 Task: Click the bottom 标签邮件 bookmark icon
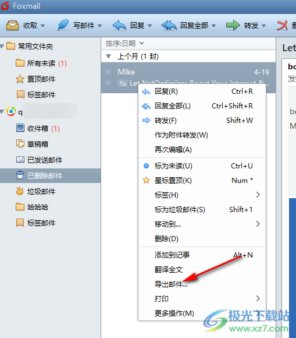(x=20, y=223)
